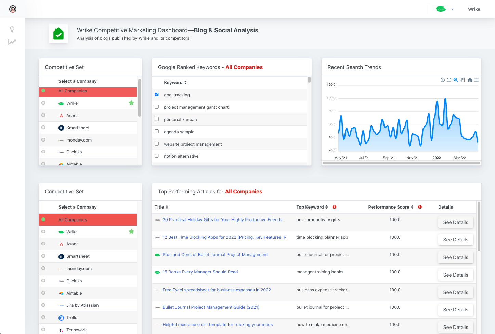Open the hamburger menu on the trends chart
495x334 pixels.
476,80
